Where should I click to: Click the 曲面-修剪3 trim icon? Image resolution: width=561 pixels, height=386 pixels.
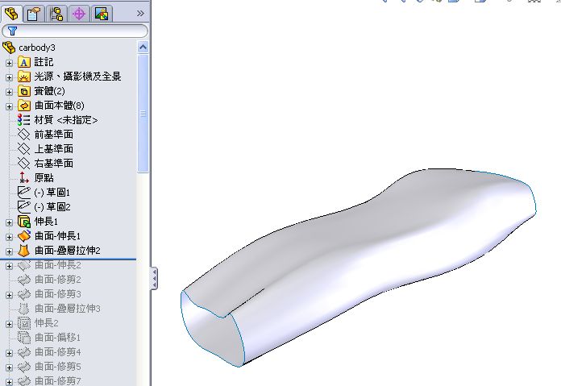tap(24, 294)
